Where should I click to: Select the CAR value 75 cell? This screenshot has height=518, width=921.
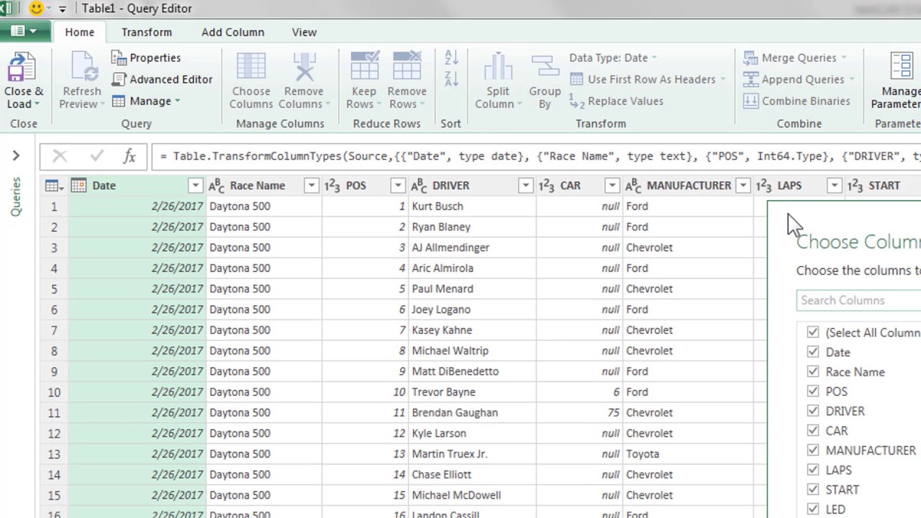[579, 413]
